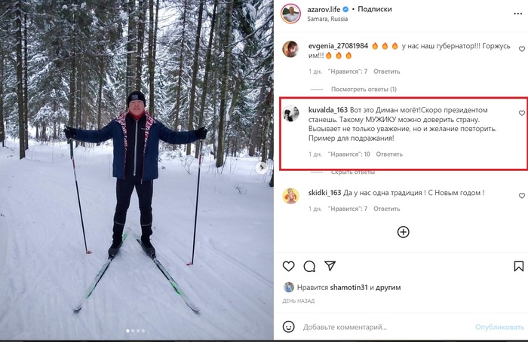View the likes list via "другим"
Image resolution: width=528 pixels, height=342 pixels.
389,287
